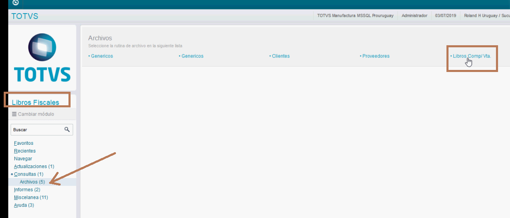Expand Ayuda (3) menu
The height and width of the screenshot is (218, 510).
pyautogui.click(x=24, y=205)
